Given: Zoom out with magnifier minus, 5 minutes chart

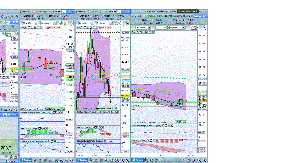Looking at the screenshot, I should 122,160.
